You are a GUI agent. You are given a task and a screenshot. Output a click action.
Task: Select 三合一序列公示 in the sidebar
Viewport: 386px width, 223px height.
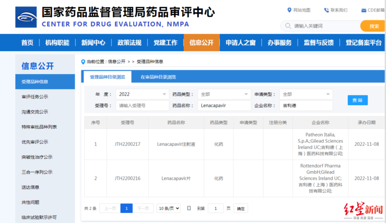click(37, 172)
